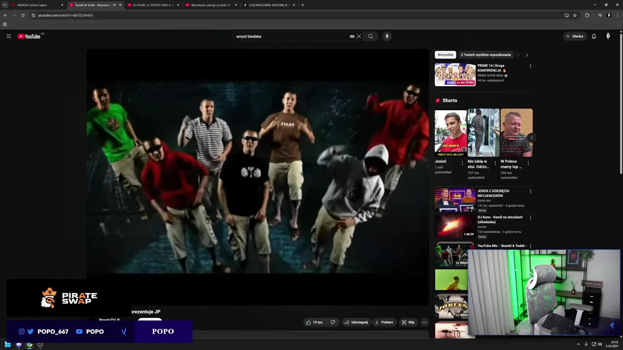Open the Chrome apps grid in bookmarks bar
This screenshot has width=623, height=350.
coord(5,24)
